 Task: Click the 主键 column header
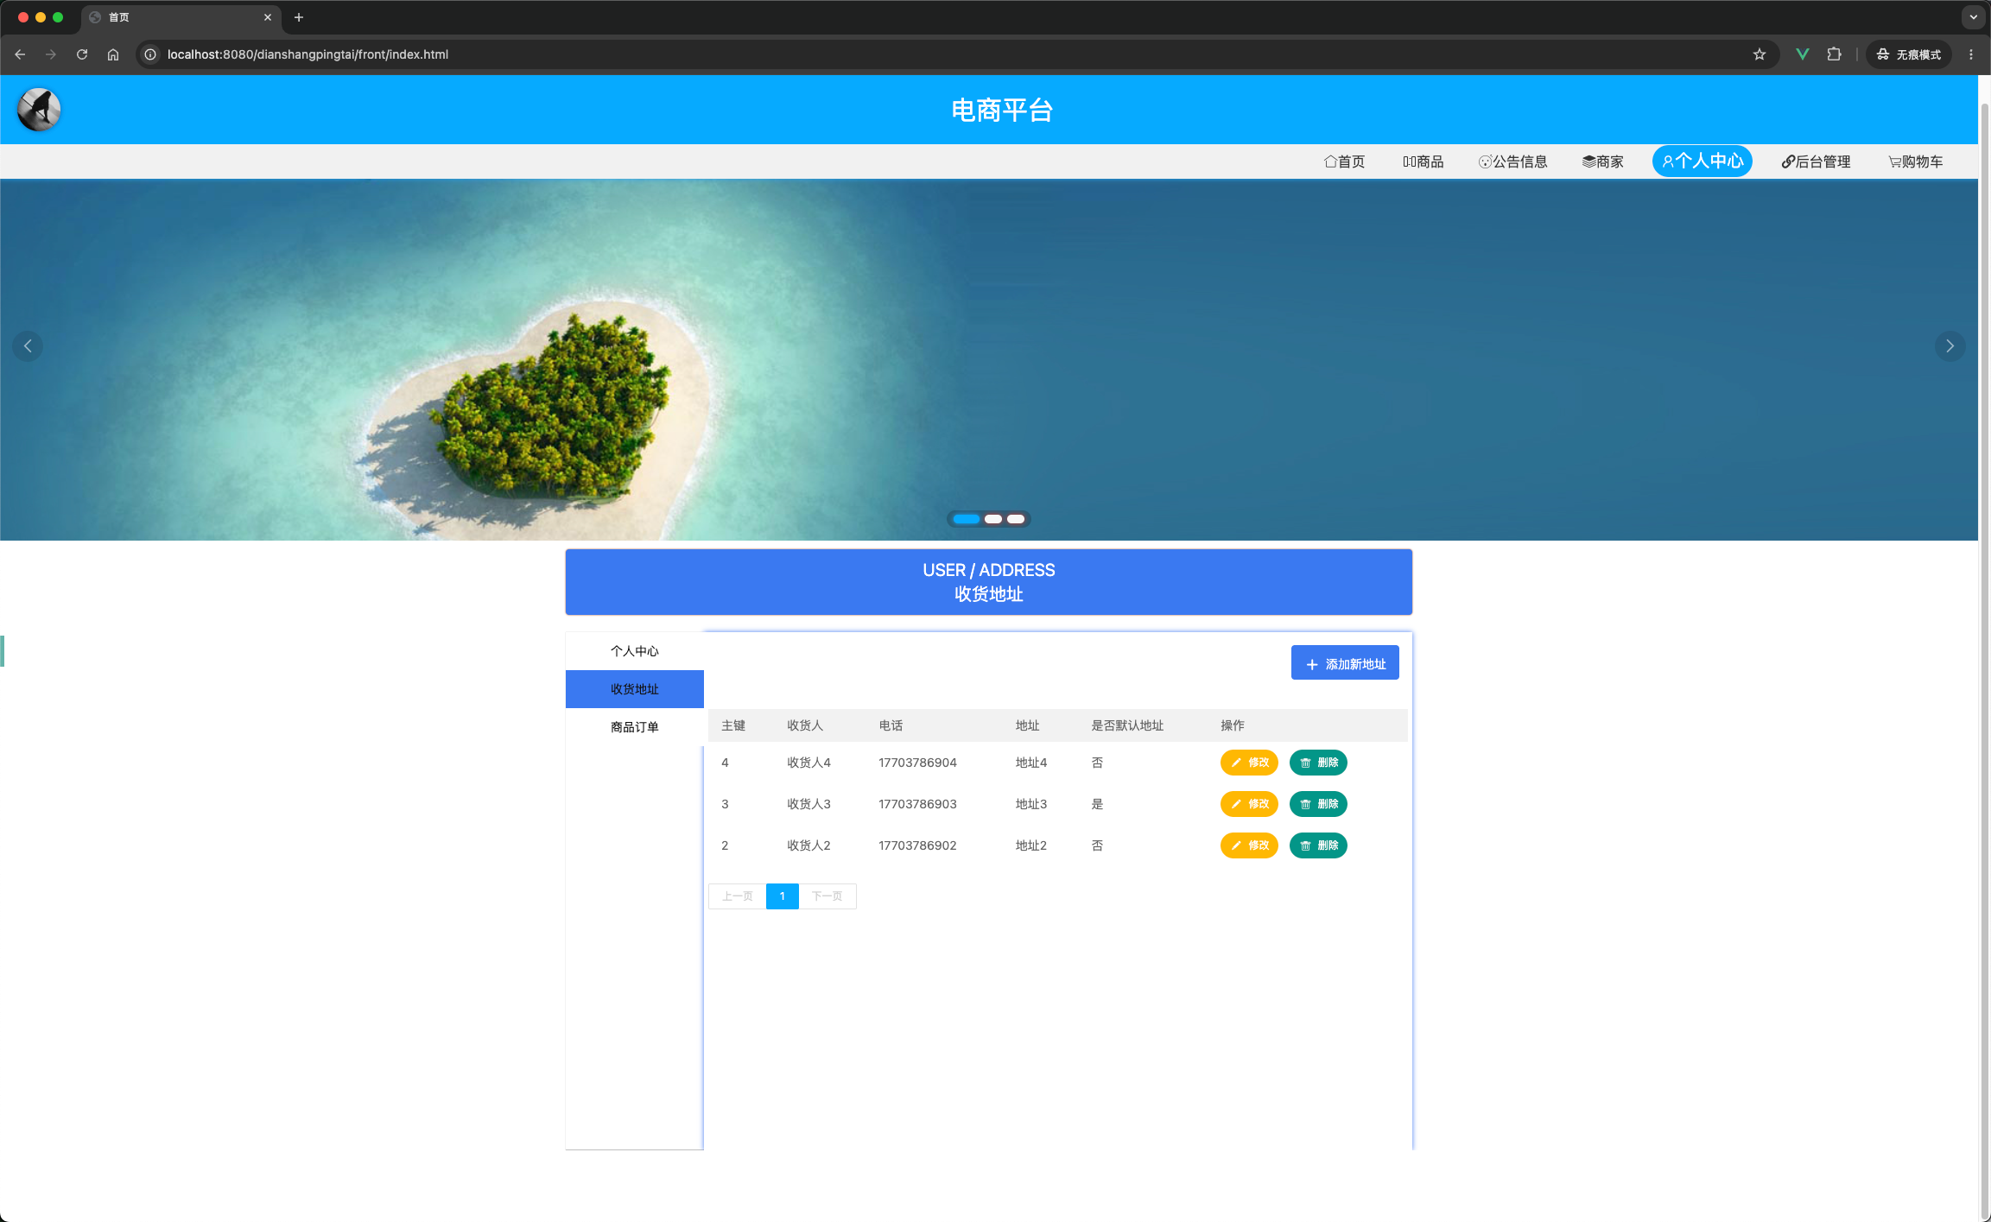point(733,725)
